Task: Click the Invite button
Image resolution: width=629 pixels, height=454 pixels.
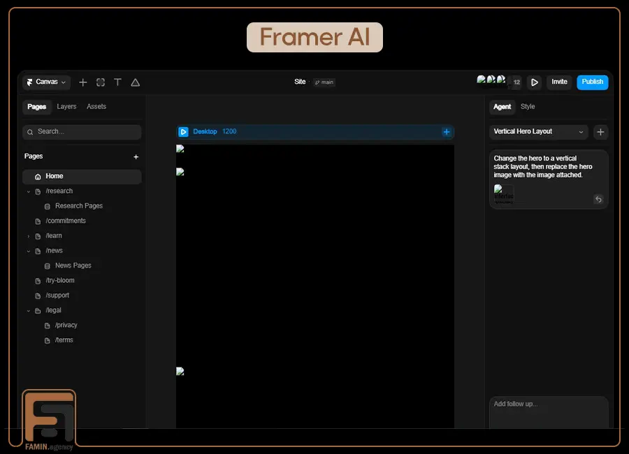Action: tap(559, 82)
